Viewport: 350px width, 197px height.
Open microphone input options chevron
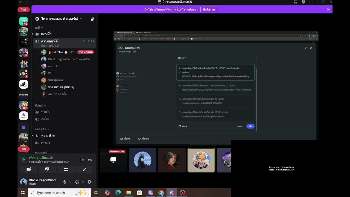70,182
